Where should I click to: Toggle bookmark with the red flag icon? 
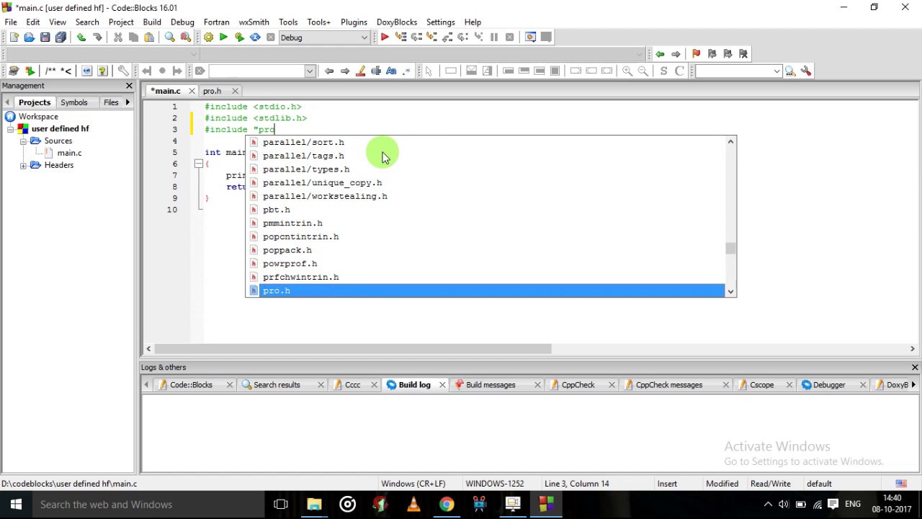(x=696, y=54)
